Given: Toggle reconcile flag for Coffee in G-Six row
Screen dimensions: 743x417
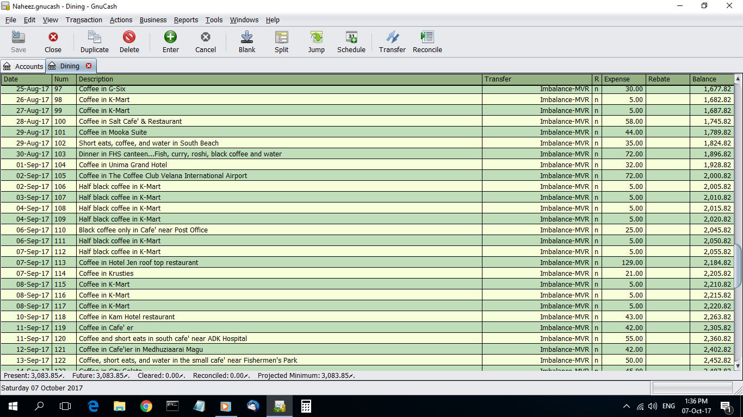Looking at the screenshot, I should tap(597, 89).
